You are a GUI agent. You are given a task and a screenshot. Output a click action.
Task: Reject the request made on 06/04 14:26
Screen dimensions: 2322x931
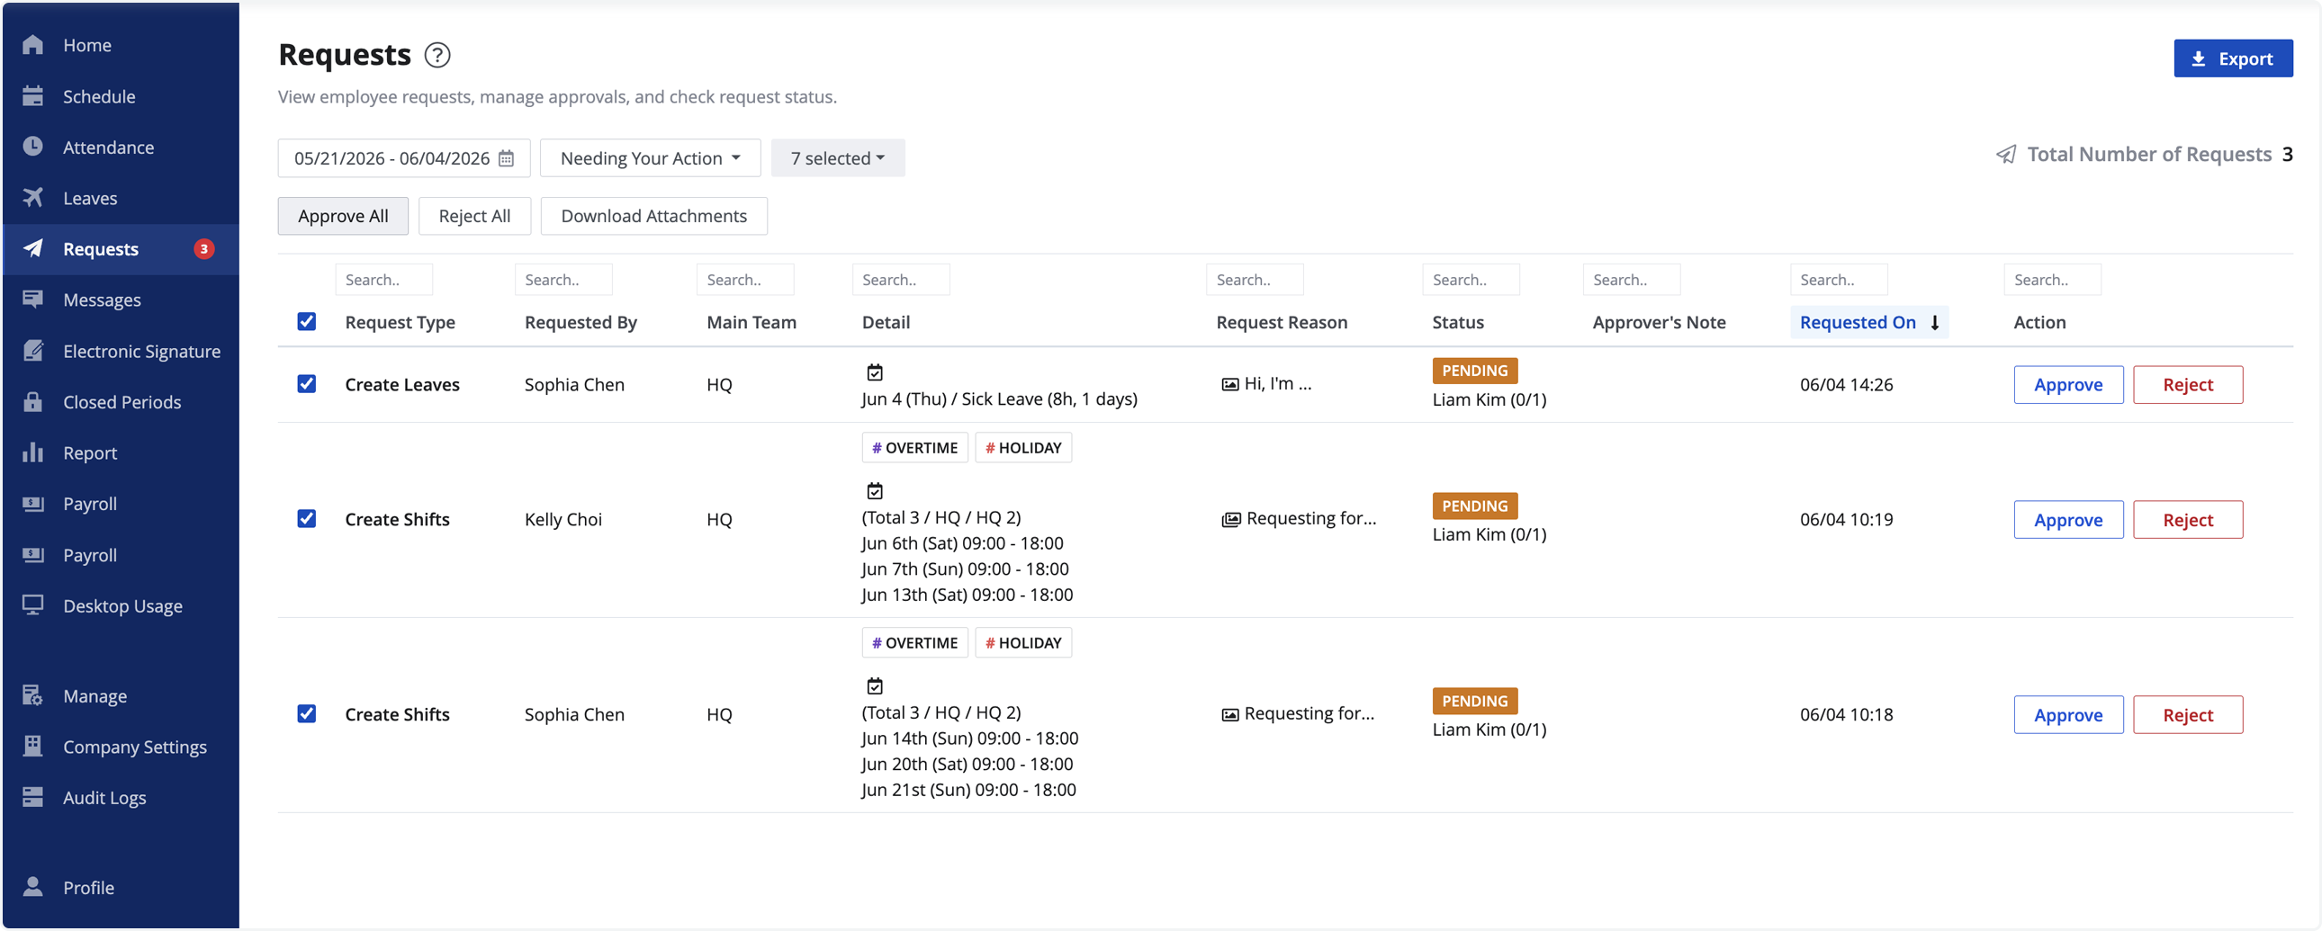(2187, 385)
